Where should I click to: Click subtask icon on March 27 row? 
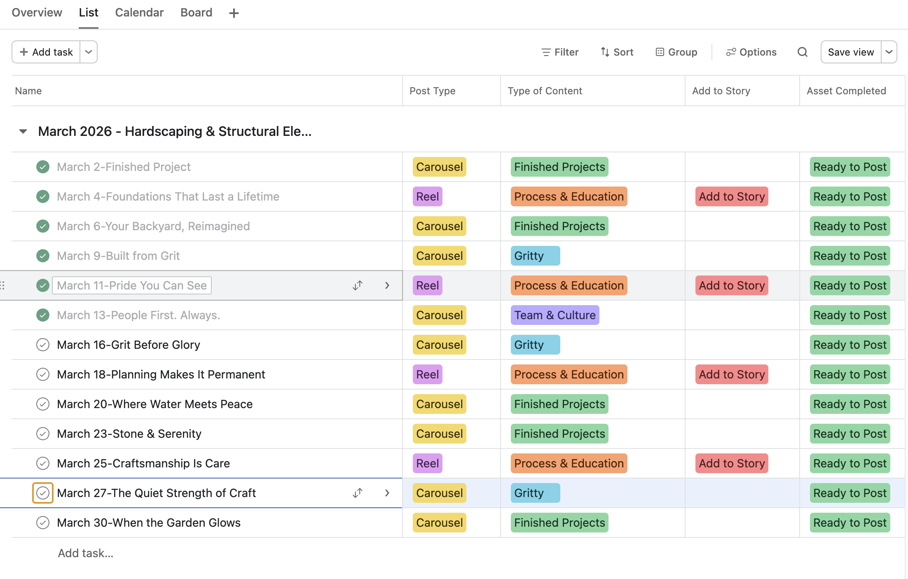(x=358, y=493)
